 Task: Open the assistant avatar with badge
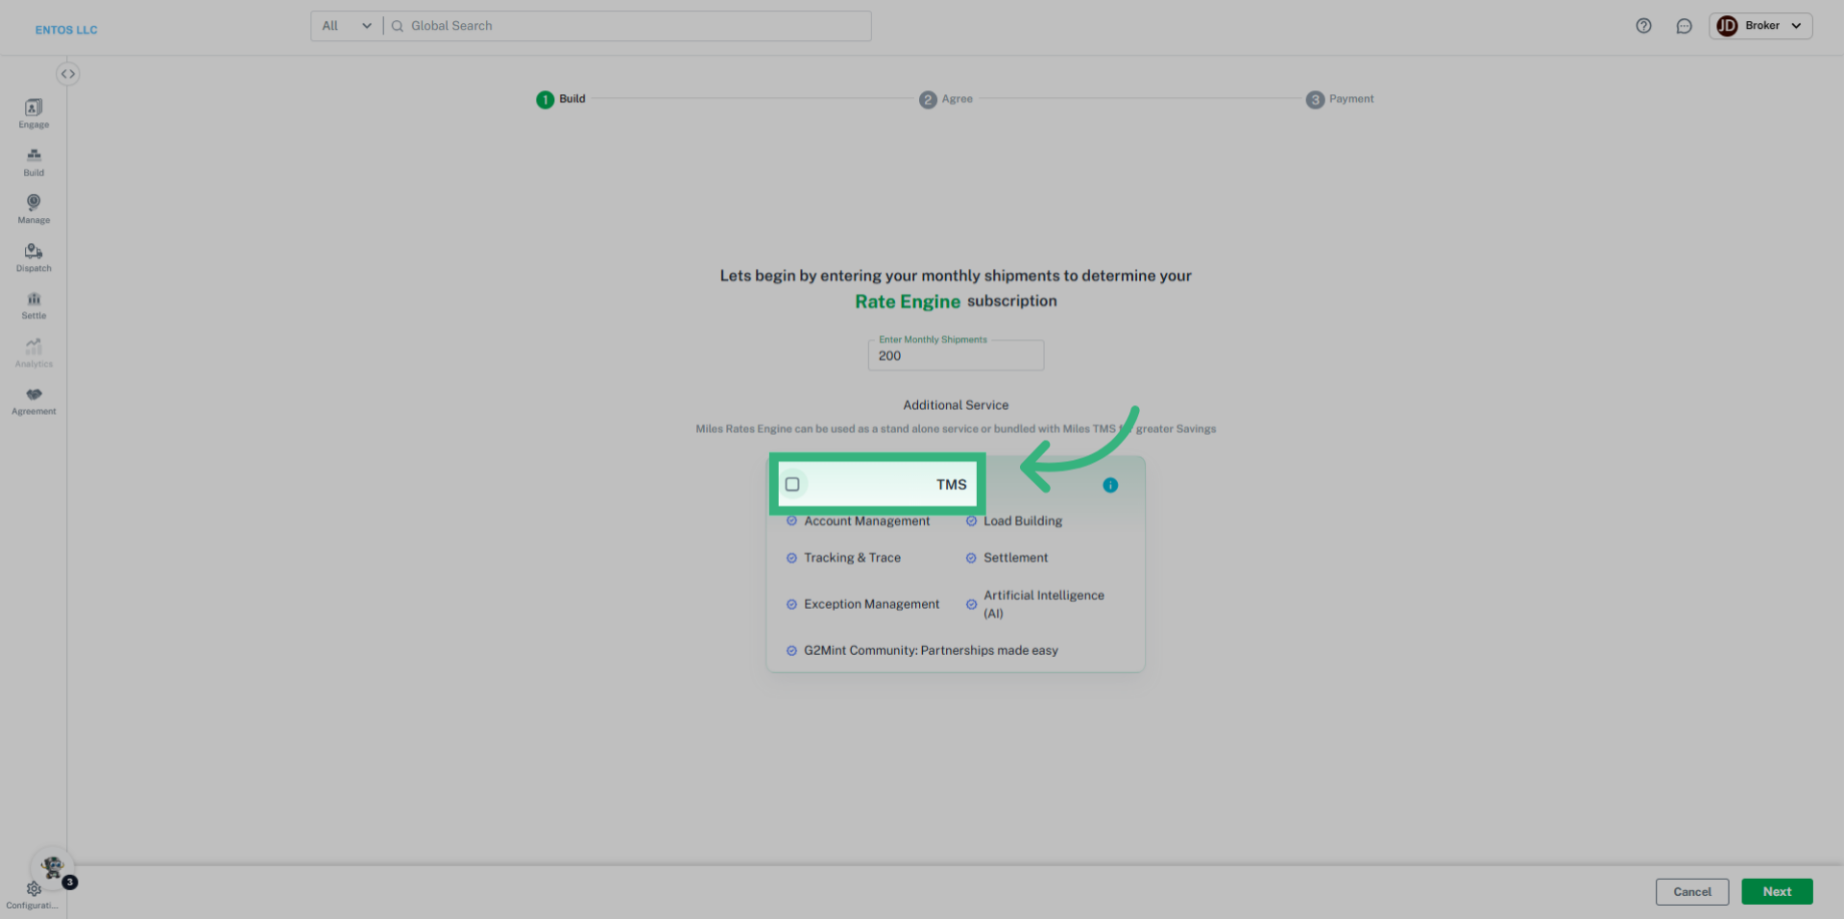pos(53,868)
